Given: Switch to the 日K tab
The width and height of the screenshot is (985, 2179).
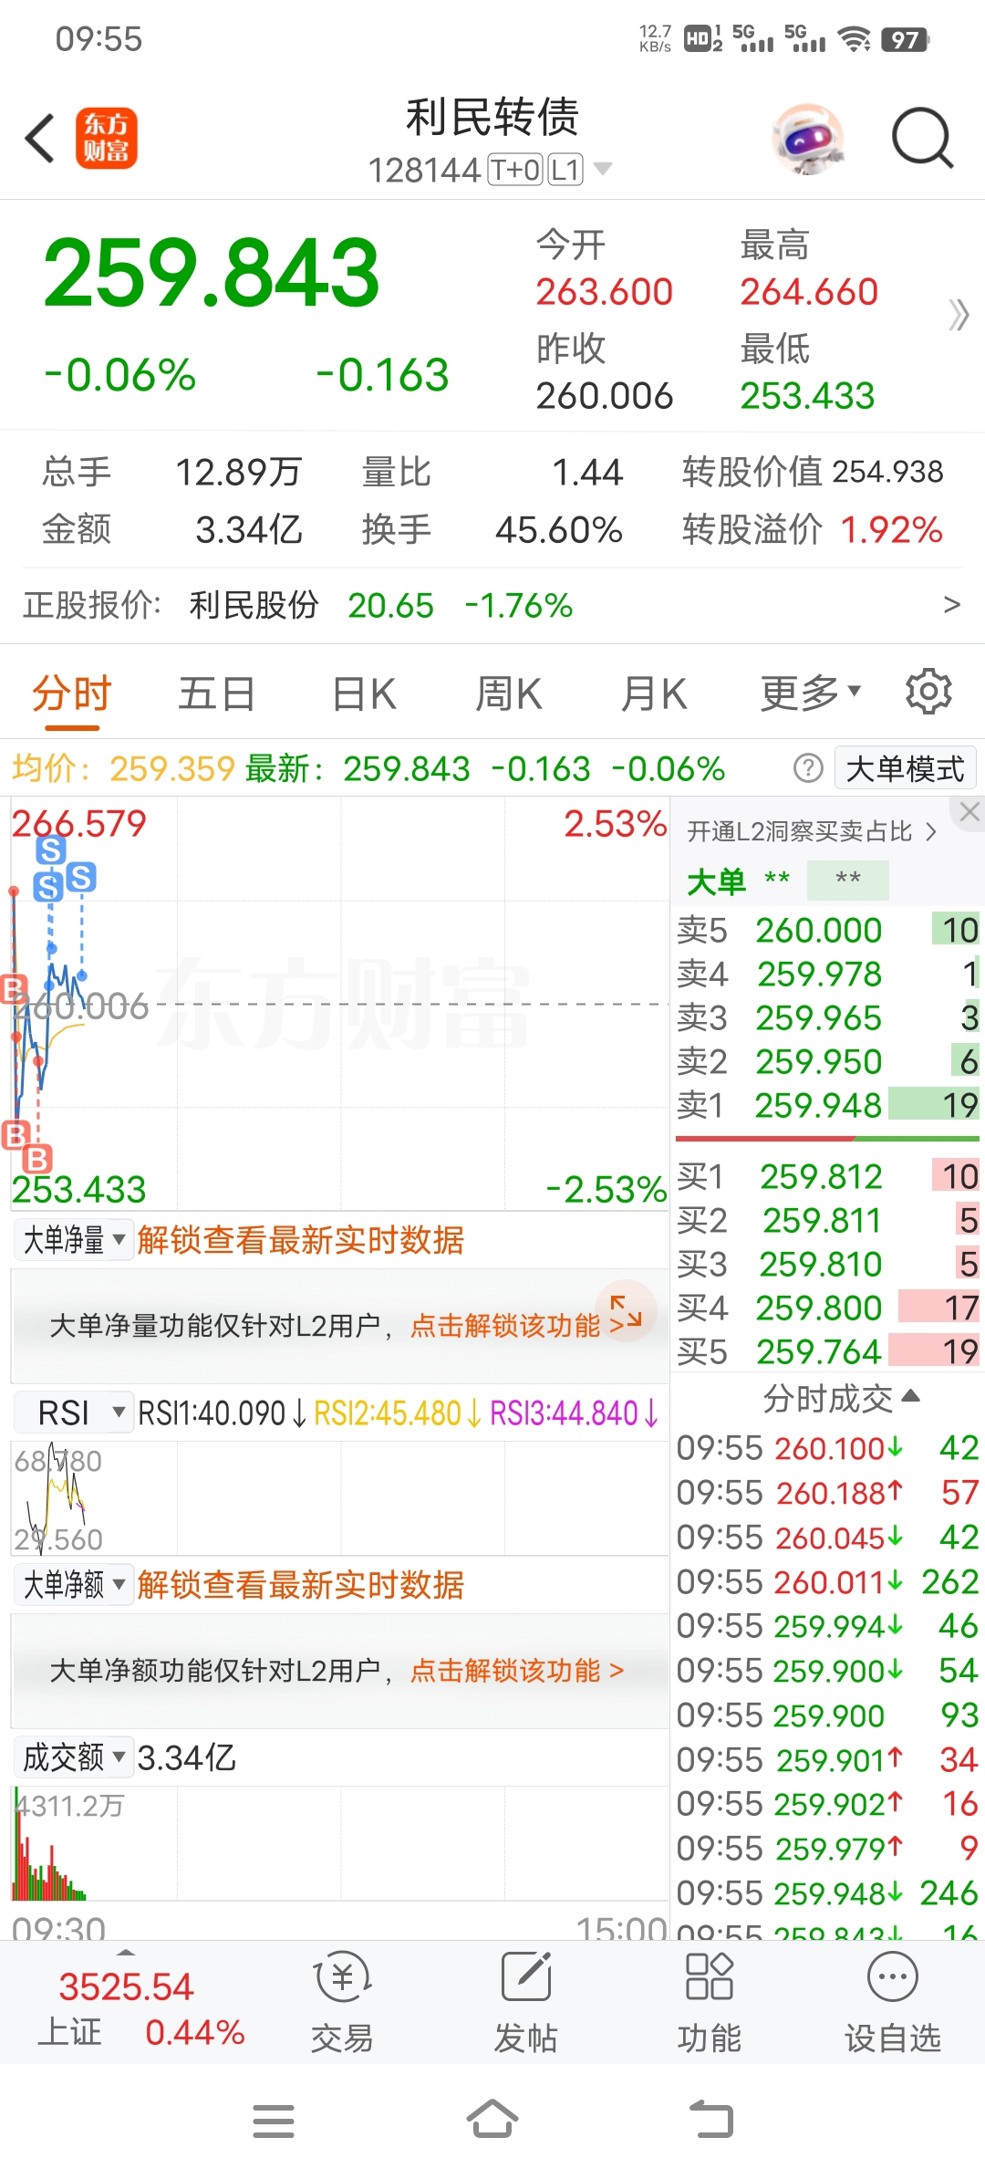Looking at the screenshot, I should pos(364,694).
